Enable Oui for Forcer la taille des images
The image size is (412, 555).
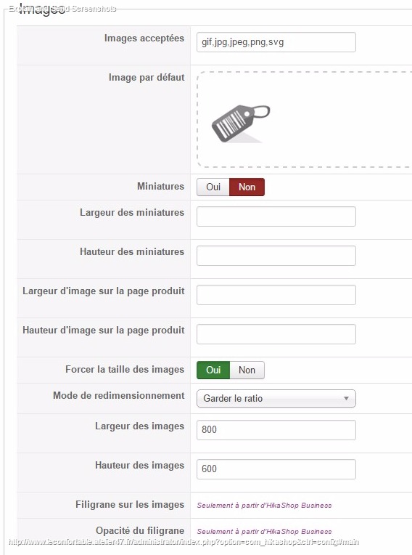point(213,370)
